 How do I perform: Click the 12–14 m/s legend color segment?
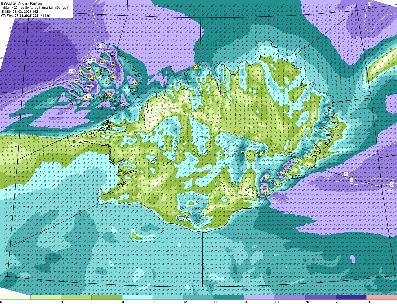[198, 297]
